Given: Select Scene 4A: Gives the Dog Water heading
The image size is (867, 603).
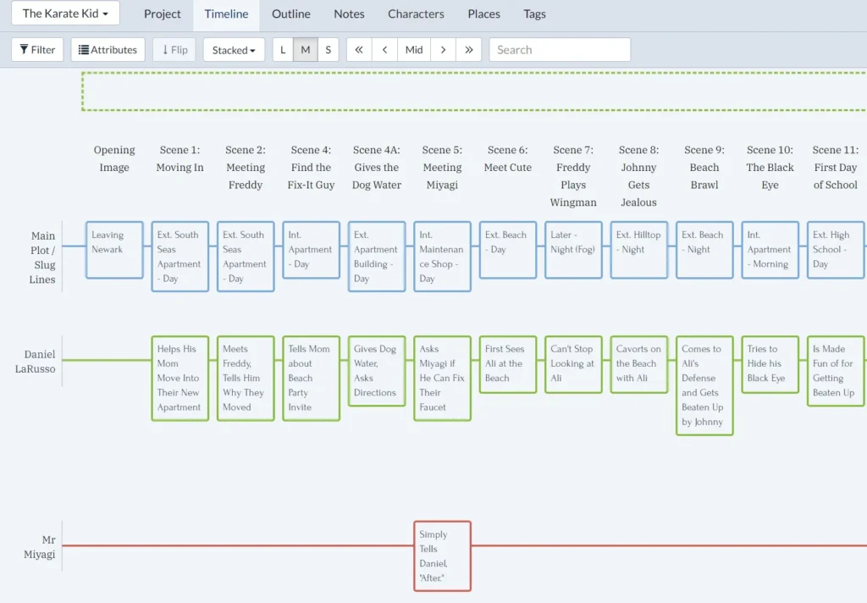Looking at the screenshot, I should click(x=377, y=167).
